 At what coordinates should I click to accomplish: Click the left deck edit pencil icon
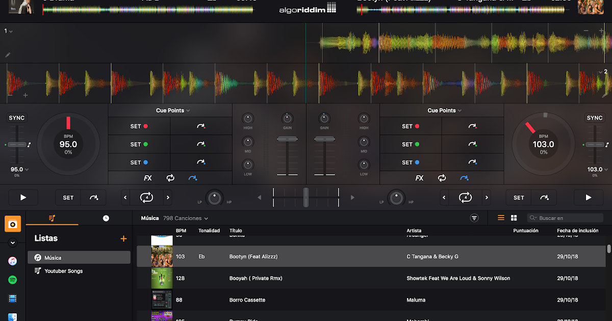(x=8, y=55)
